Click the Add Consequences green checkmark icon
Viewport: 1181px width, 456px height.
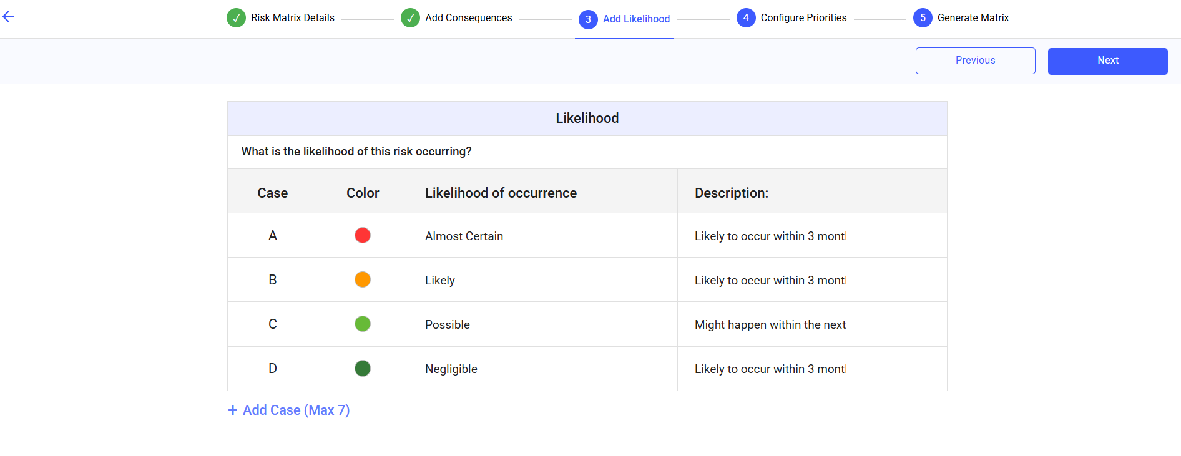[x=410, y=18]
